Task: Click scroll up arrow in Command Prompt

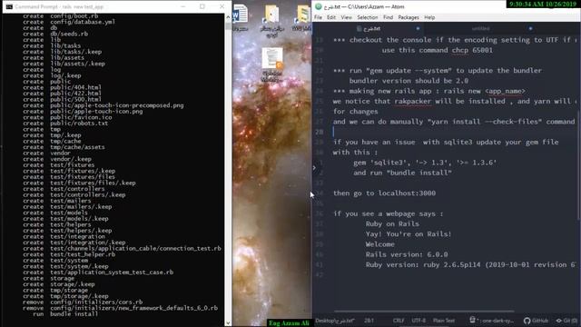Action: coord(228,16)
